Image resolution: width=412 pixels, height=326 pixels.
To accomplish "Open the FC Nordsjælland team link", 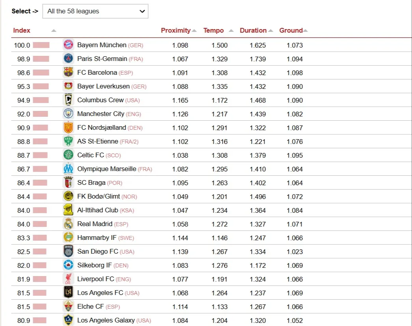I will coord(102,127).
